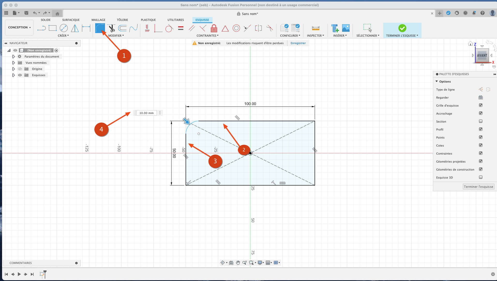Open the CONTRAINTES dropdown menu
The width and height of the screenshot is (497, 281).
(x=207, y=36)
